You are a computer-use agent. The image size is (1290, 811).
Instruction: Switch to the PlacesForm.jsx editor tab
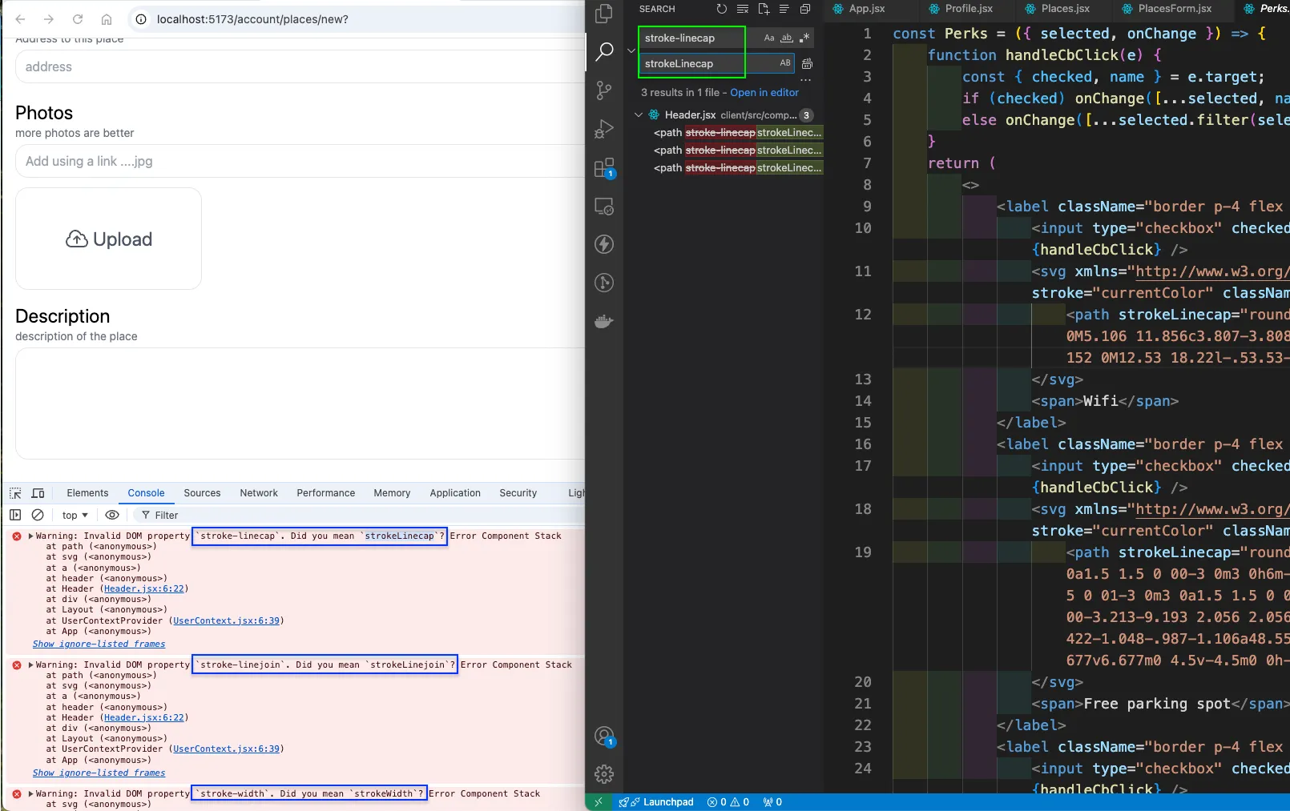[1175, 9]
